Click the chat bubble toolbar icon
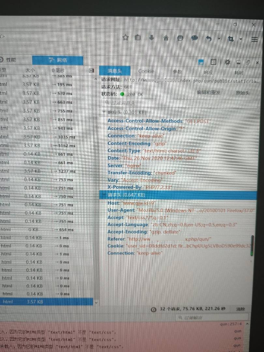The height and width of the screenshot is (352, 264). click(195, 38)
